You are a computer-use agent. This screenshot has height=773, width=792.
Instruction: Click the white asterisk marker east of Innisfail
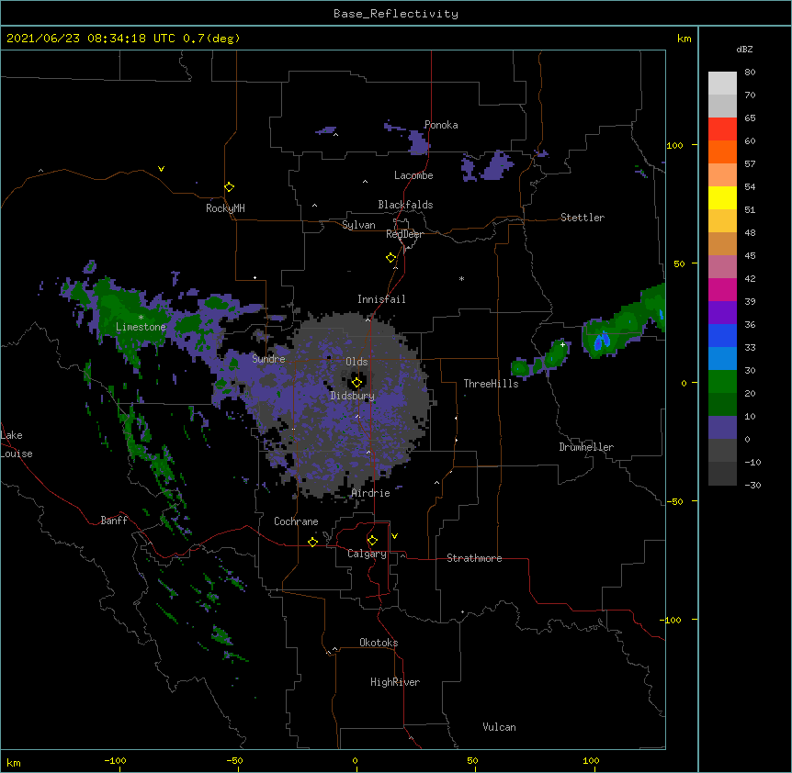[461, 278]
